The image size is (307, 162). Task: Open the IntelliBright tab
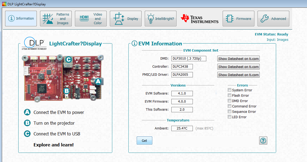(161, 19)
